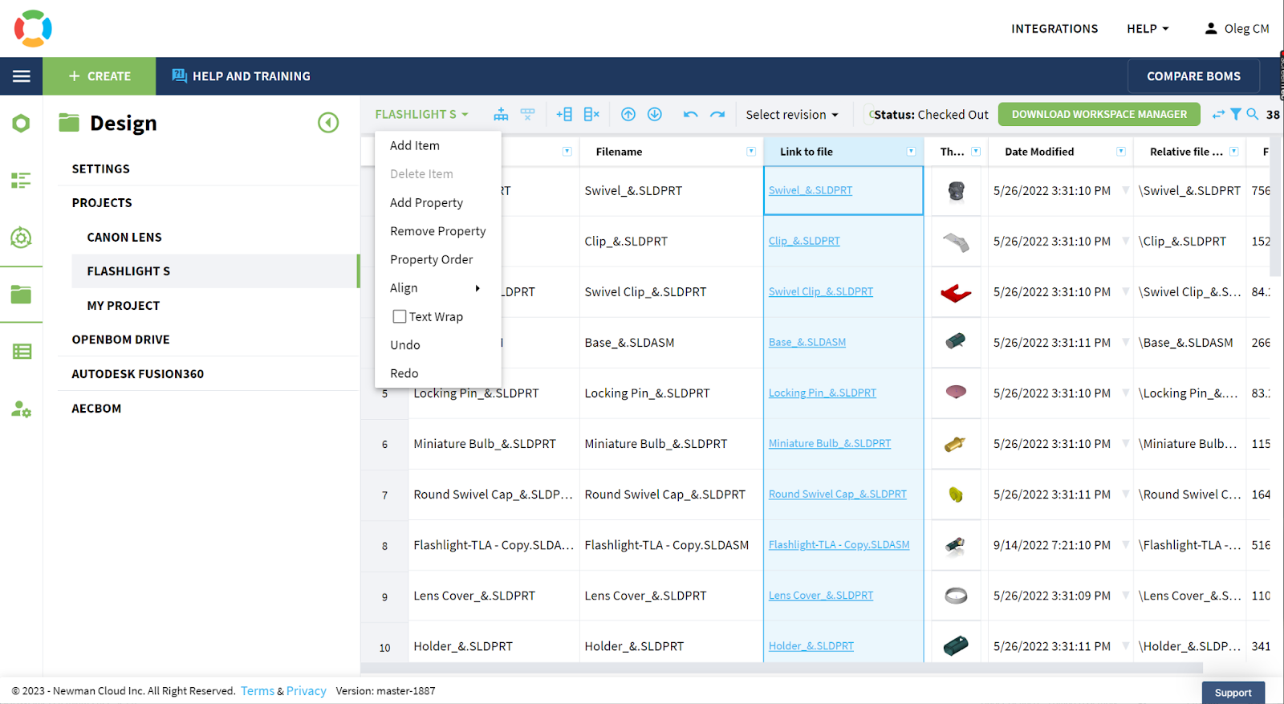This screenshot has width=1284, height=704.
Task: Open the Terms link in footer
Action: (x=258, y=691)
